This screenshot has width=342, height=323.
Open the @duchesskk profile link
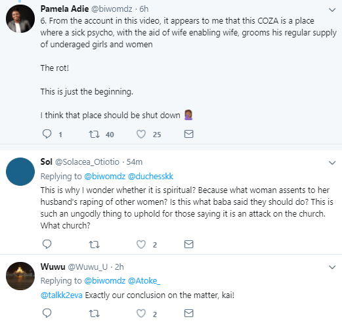[150, 176]
